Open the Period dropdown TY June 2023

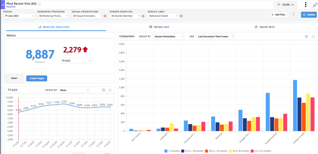19,16
